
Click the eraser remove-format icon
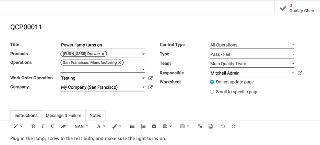click(63, 126)
